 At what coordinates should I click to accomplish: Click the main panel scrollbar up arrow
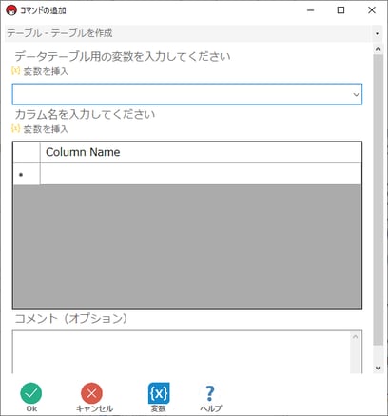pos(378,49)
